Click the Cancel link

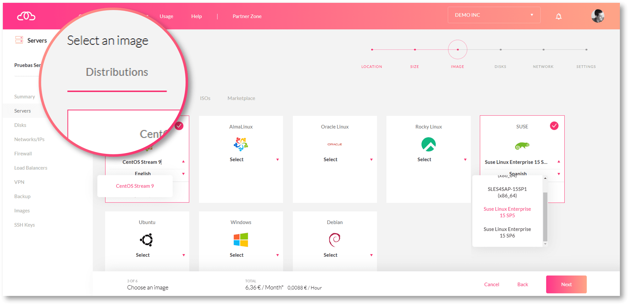pos(491,284)
